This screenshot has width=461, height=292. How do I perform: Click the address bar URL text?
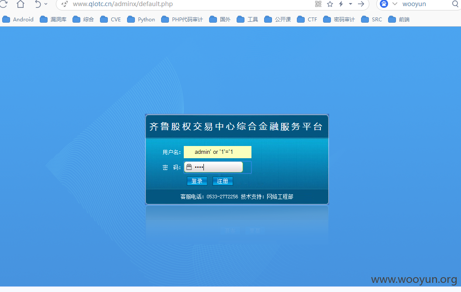point(123,4)
